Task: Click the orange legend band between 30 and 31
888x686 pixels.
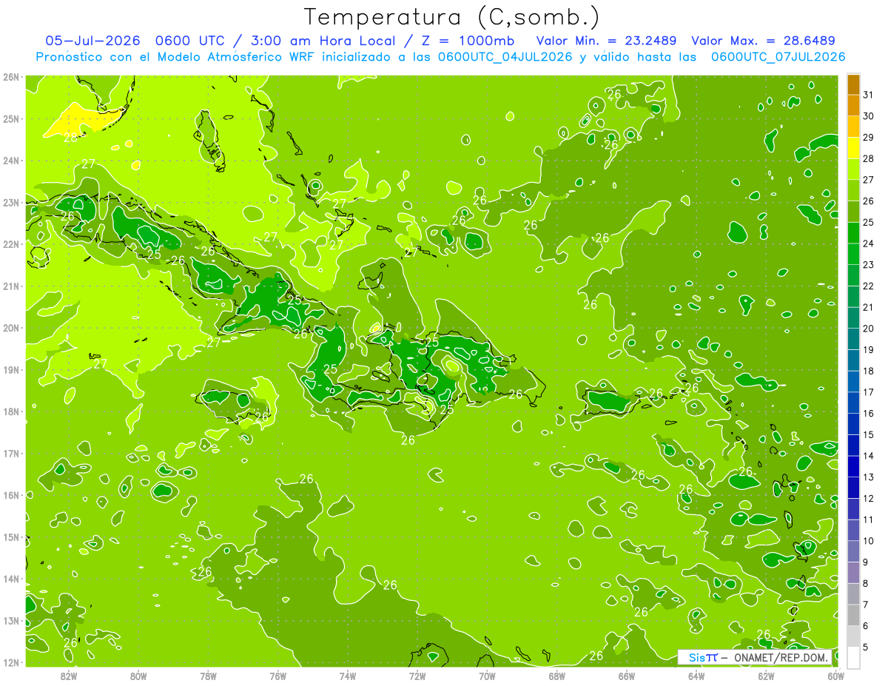Action: click(x=853, y=106)
